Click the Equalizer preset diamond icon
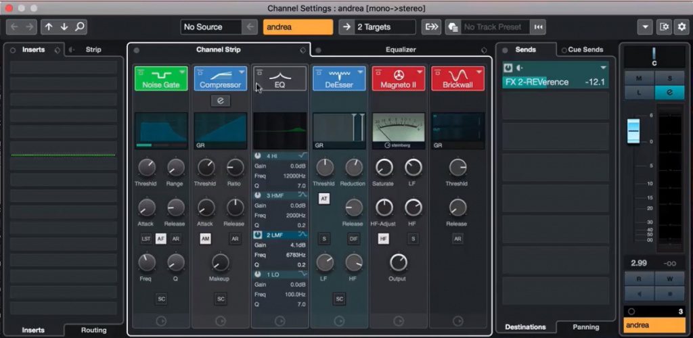Image resolution: width=693 pixels, height=338 pixels. [484, 50]
